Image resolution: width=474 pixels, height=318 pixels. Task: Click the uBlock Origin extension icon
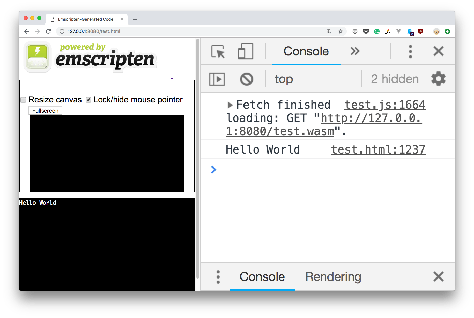pos(420,31)
